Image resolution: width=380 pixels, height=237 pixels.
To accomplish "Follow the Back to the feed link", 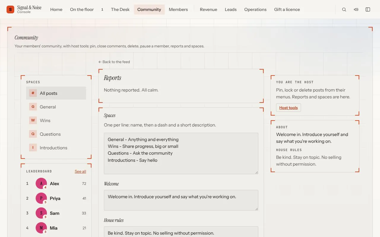I will [x=114, y=62].
